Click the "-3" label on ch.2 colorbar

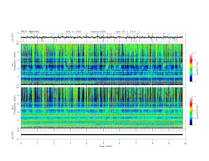click(195, 97)
